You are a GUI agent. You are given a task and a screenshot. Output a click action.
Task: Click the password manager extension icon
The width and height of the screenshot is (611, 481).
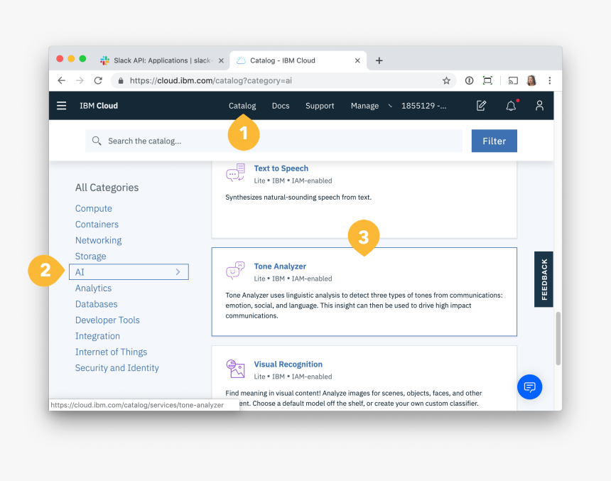469,81
